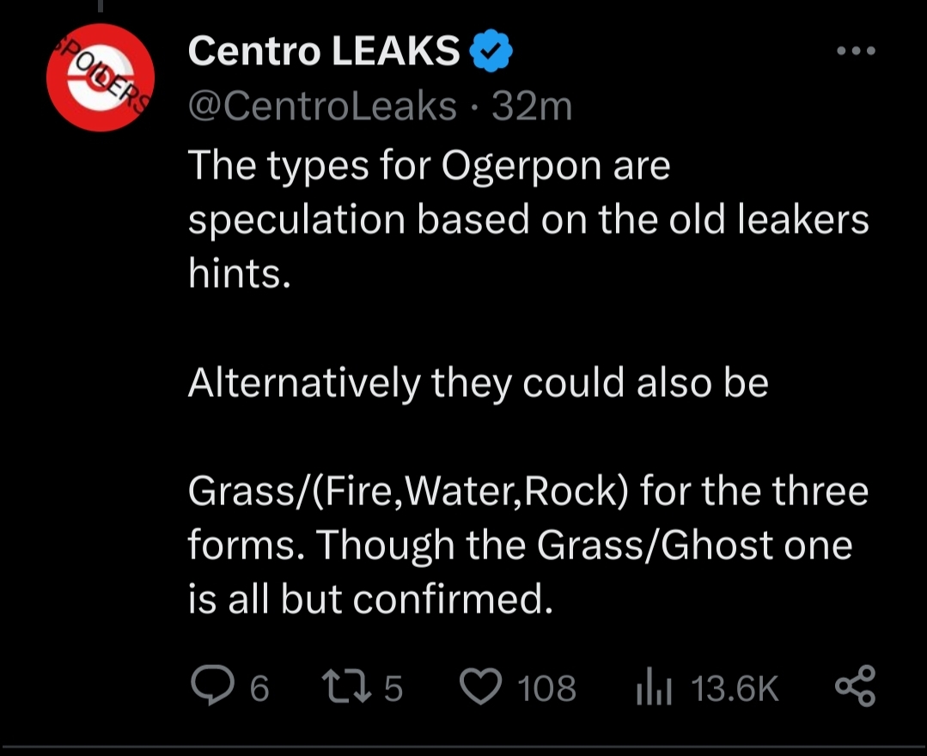Click the "is all but confirmed." line

[369, 601]
